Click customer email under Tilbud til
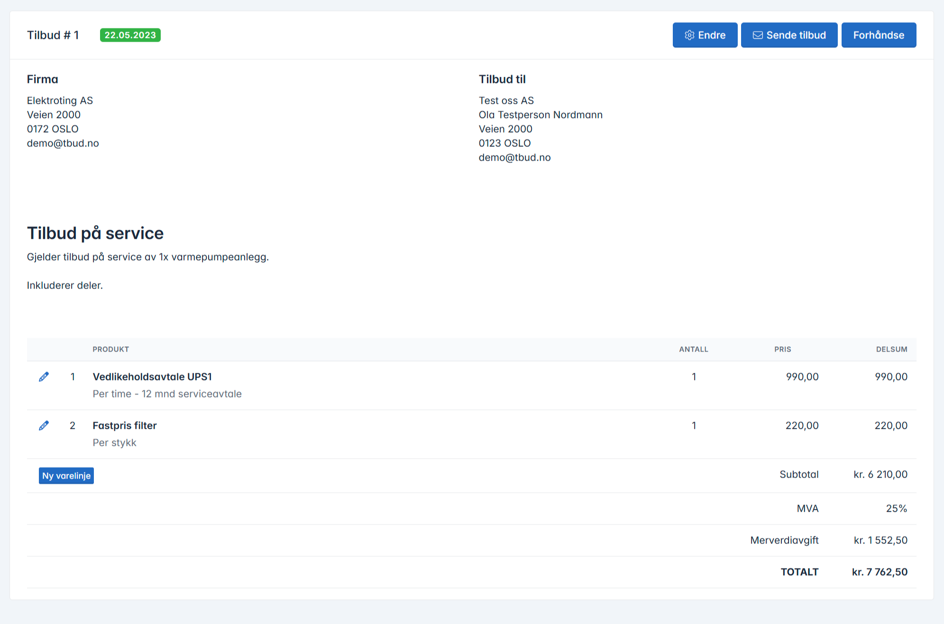944x624 pixels. pos(514,157)
